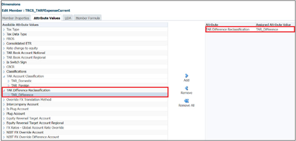Click TAR Account Classification label
Screen dimensions: 296x141
coord(25,76)
